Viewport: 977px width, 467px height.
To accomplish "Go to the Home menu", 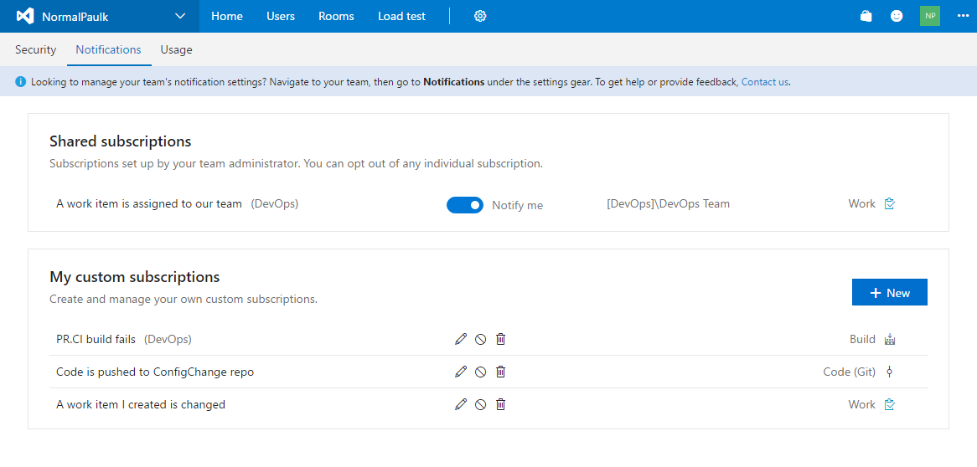I will coord(227,16).
